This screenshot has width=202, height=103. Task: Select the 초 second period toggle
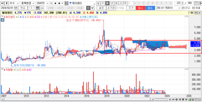point(121,3)
